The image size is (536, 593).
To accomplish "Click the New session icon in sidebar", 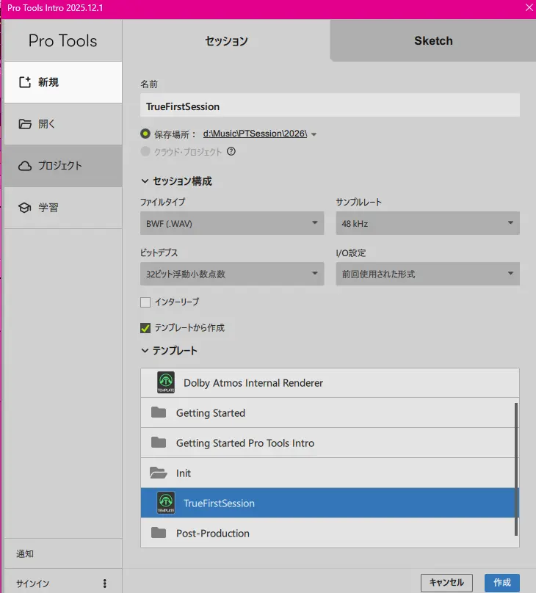I will coord(25,82).
